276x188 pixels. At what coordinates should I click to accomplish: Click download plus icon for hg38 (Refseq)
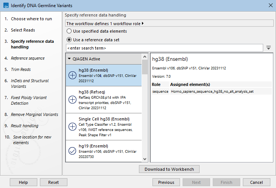[72, 99]
